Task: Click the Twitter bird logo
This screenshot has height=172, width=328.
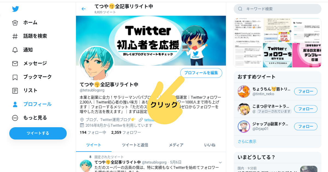Action: point(15,9)
